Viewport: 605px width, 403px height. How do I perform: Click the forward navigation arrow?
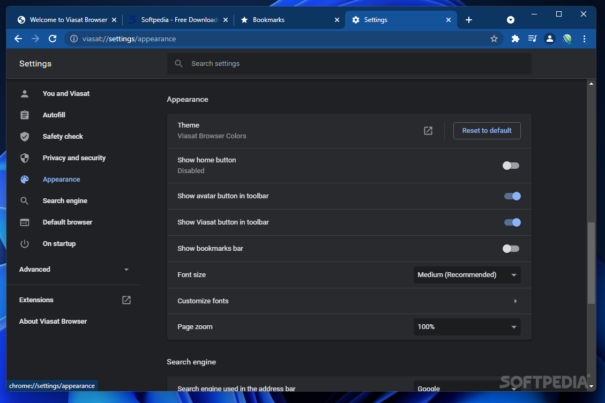pos(35,39)
